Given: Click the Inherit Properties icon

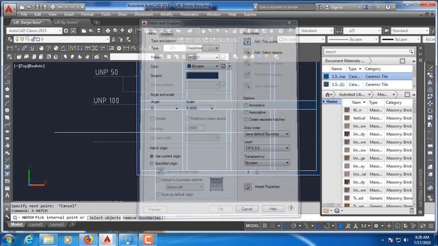Looking at the screenshot, I should click(248, 187).
